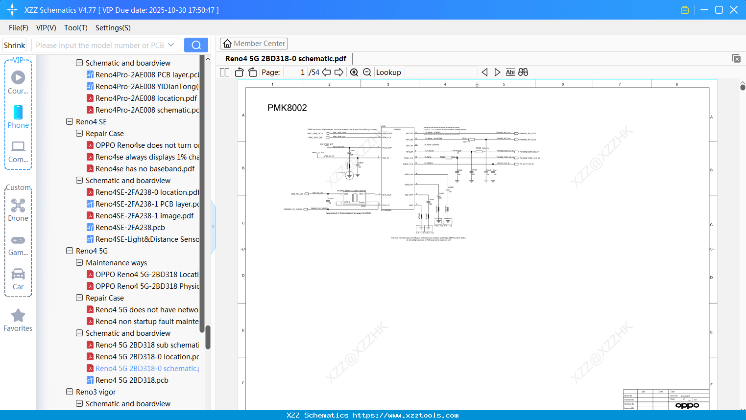Click the XZZ Schematics app logo
Screen dimensions: 746x420
12,10
